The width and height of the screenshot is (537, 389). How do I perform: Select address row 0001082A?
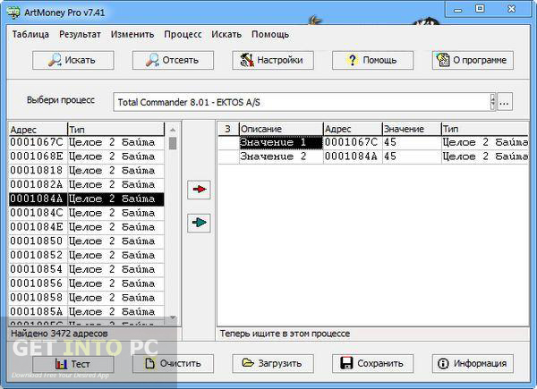click(87, 185)
